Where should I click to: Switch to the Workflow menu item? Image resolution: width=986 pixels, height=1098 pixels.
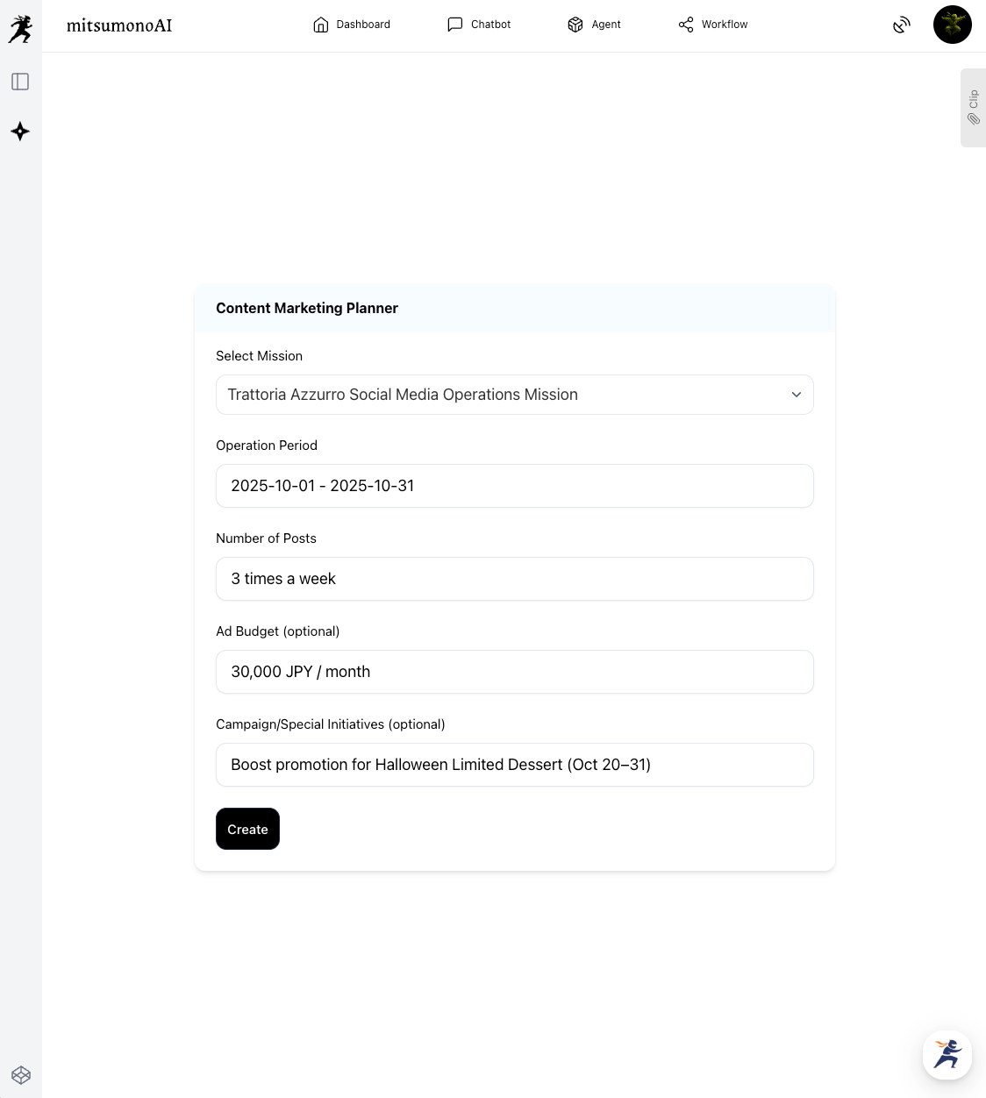click(712, 25)
